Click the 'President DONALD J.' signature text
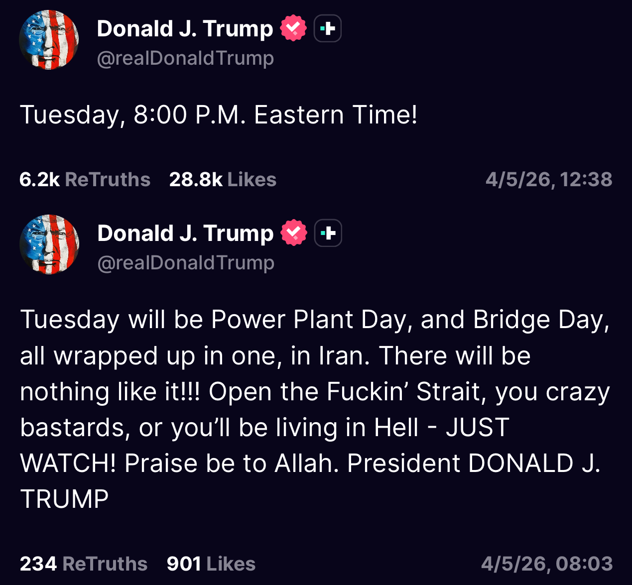 pos(473,464)
